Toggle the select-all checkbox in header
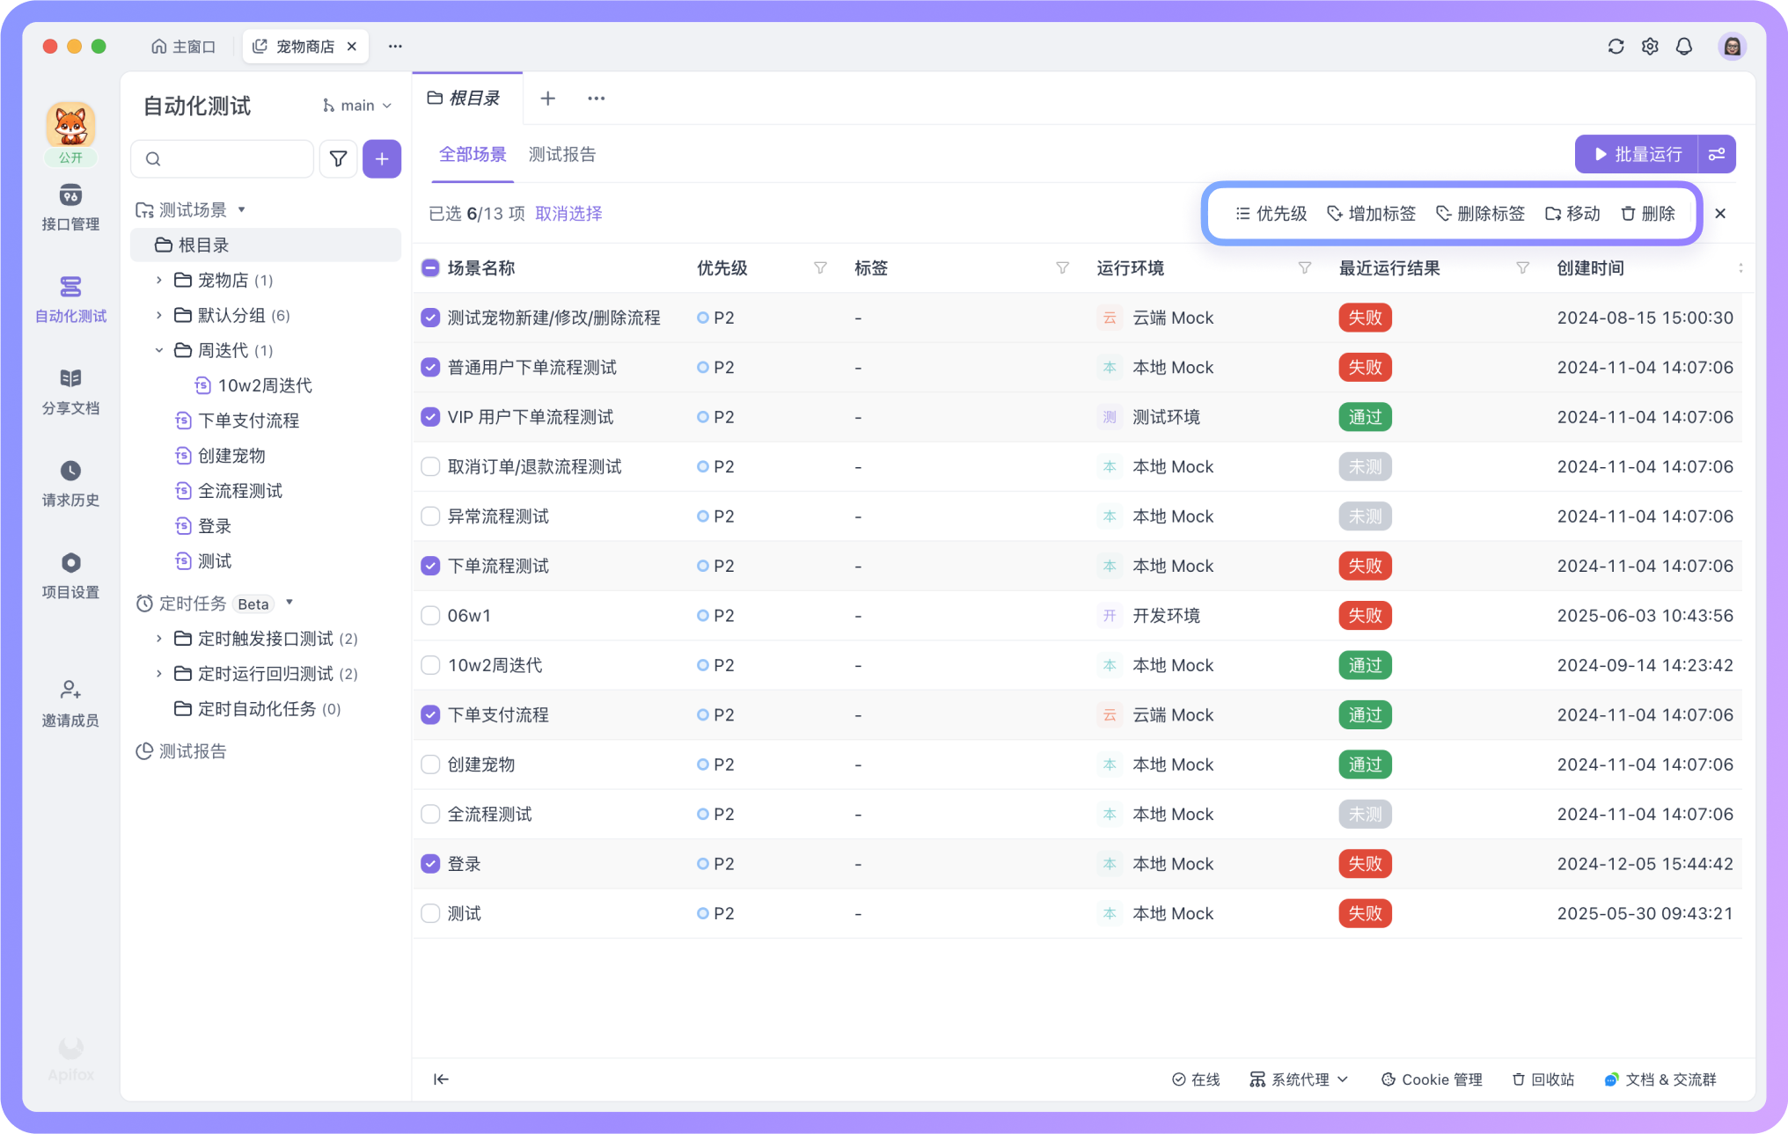Screen dimensions: 1788x1134 pyautogui.click(x=430, y=268)
